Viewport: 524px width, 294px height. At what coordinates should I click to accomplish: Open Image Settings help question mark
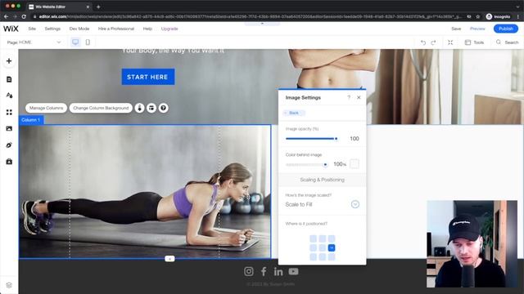(349, 97)
